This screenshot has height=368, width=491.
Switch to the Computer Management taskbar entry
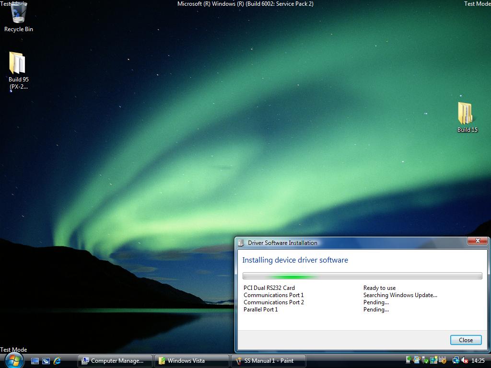coord(115,360)
